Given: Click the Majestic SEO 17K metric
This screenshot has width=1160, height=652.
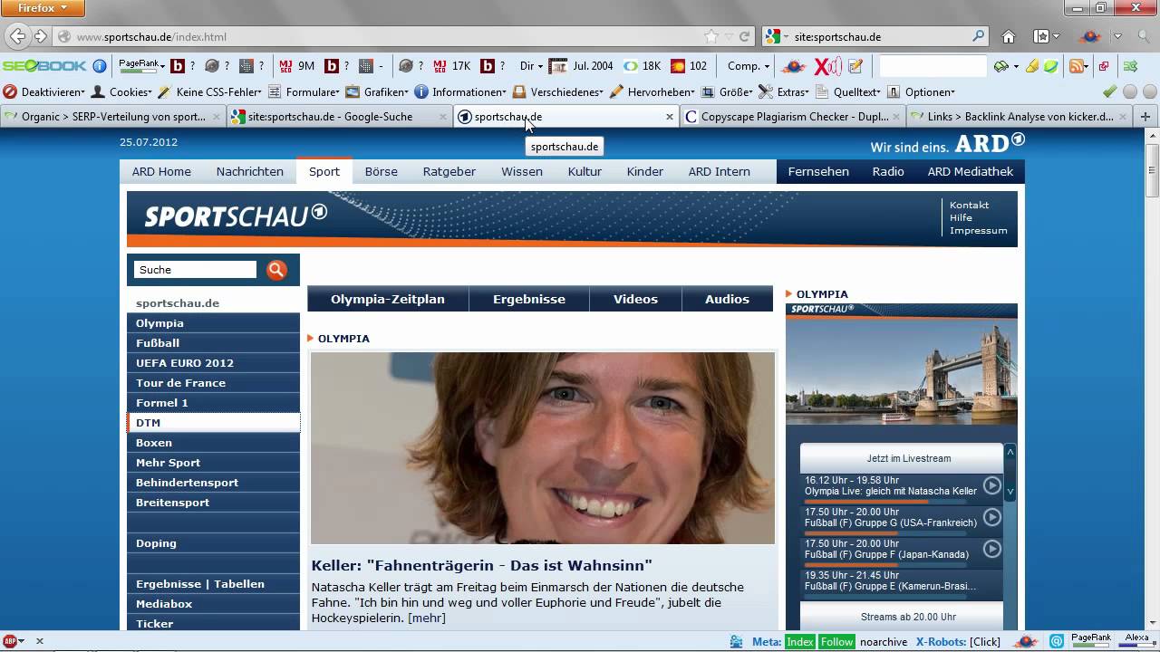Looking at the screenshot, I should point(453,66).
